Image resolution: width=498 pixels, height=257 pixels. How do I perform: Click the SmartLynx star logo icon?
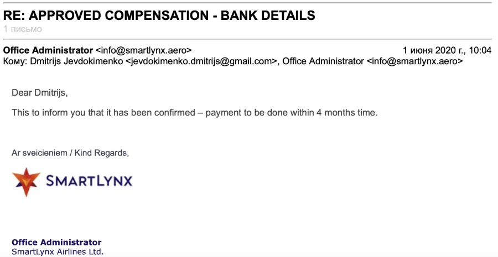click(26, 182)
